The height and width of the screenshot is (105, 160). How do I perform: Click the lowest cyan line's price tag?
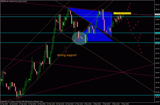pos(157,95)
